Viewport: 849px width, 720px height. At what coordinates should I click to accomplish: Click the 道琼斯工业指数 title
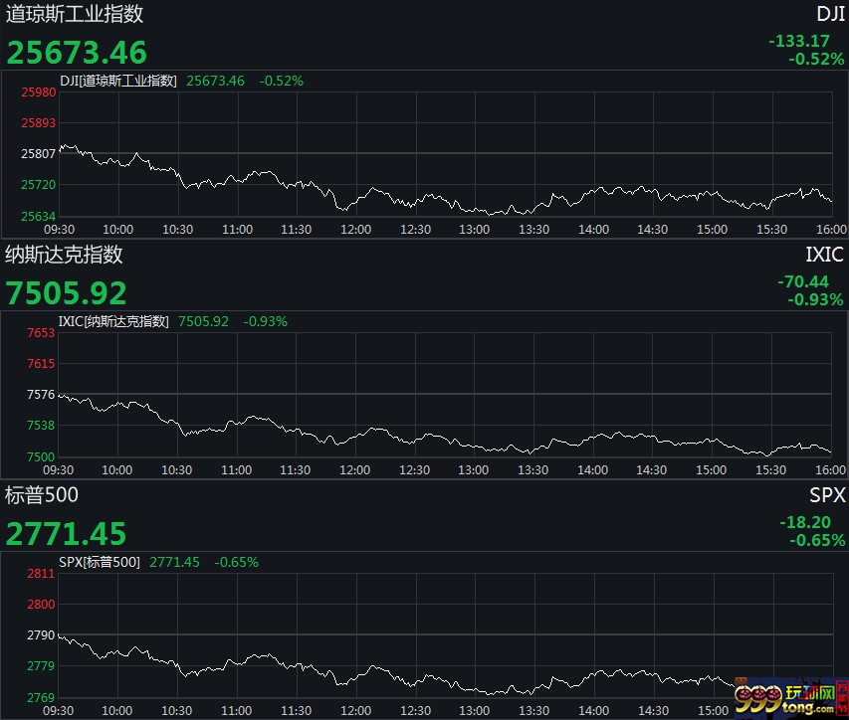[75, 14]
